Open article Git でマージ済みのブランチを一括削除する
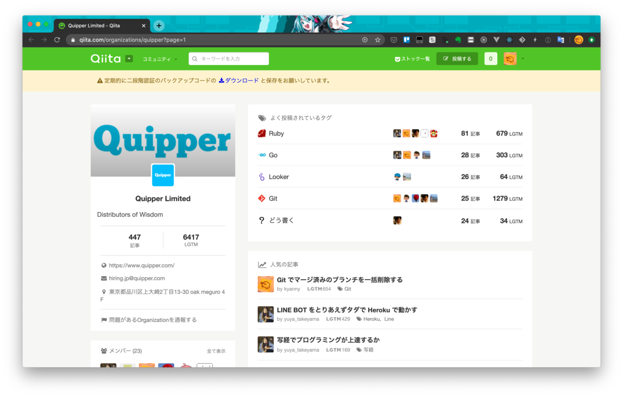The image size is (623, 397). [340, 280]
